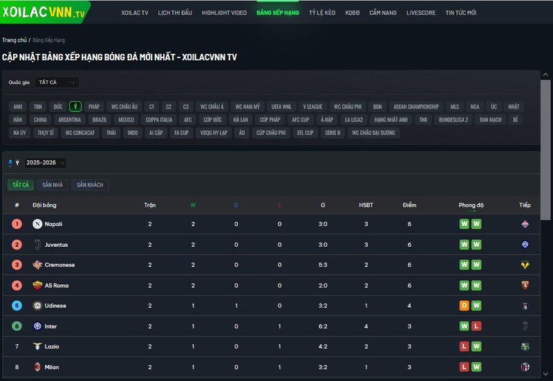Click the BUNDESLIGA 2 league button
This screenshot has height=381, width=553.
tap(453, 120)
